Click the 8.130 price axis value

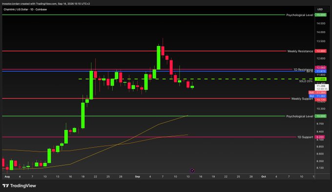click(x=320, y=168)
